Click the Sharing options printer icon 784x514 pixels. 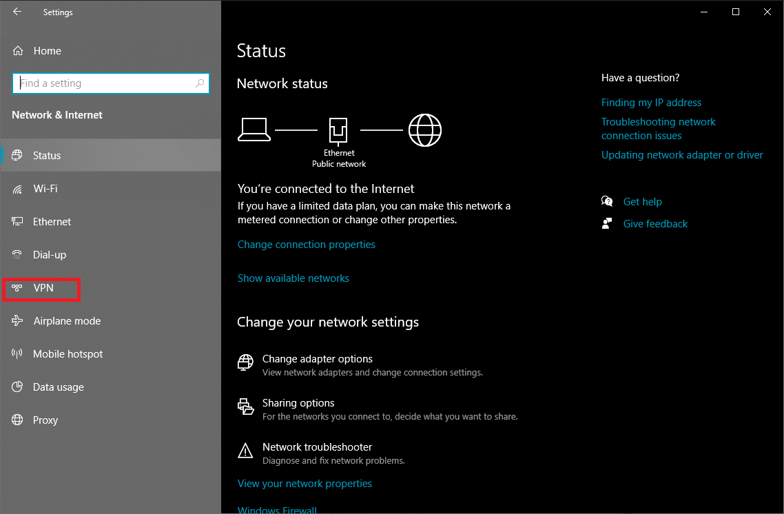coord(245,407)
